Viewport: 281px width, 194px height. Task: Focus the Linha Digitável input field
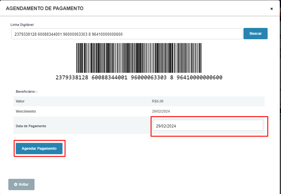pos(127,34)
